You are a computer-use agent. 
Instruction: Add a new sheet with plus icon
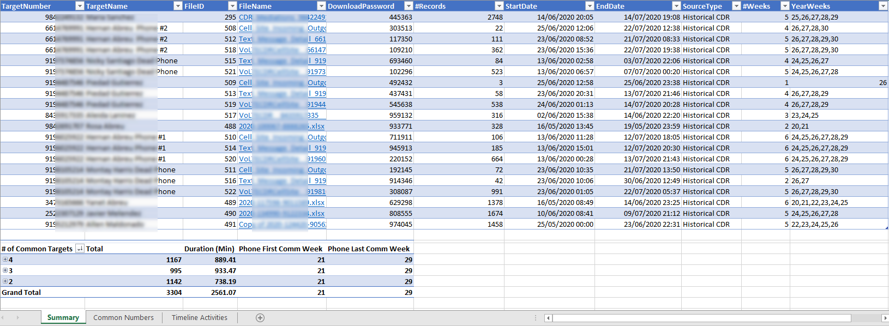(260, 318)
